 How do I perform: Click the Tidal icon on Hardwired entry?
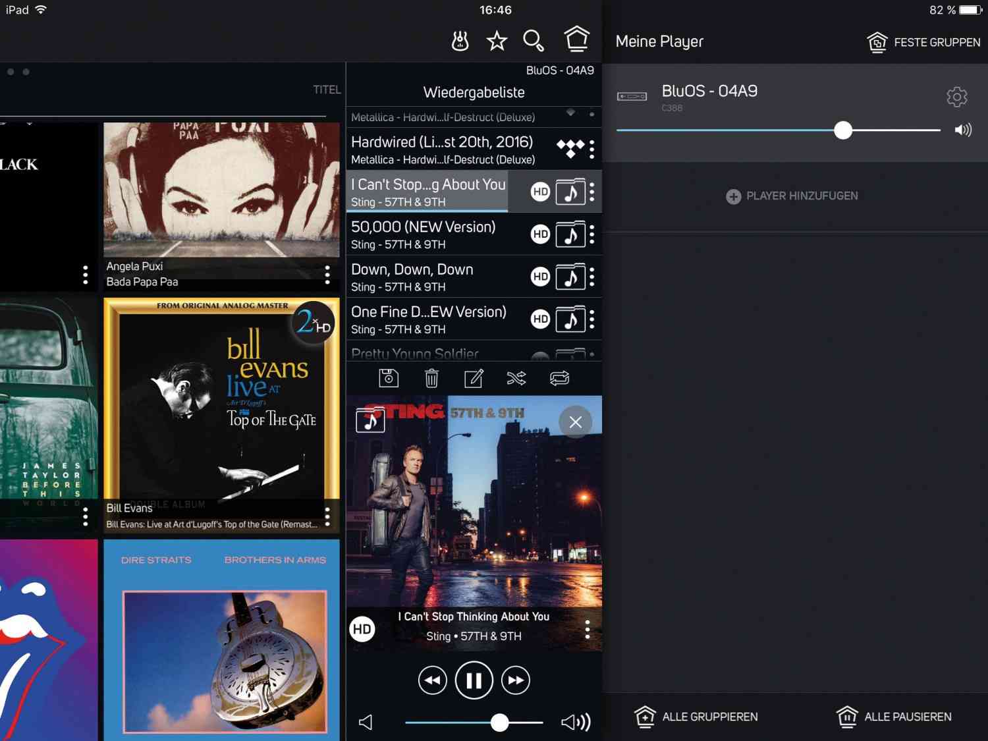[570, 149]
